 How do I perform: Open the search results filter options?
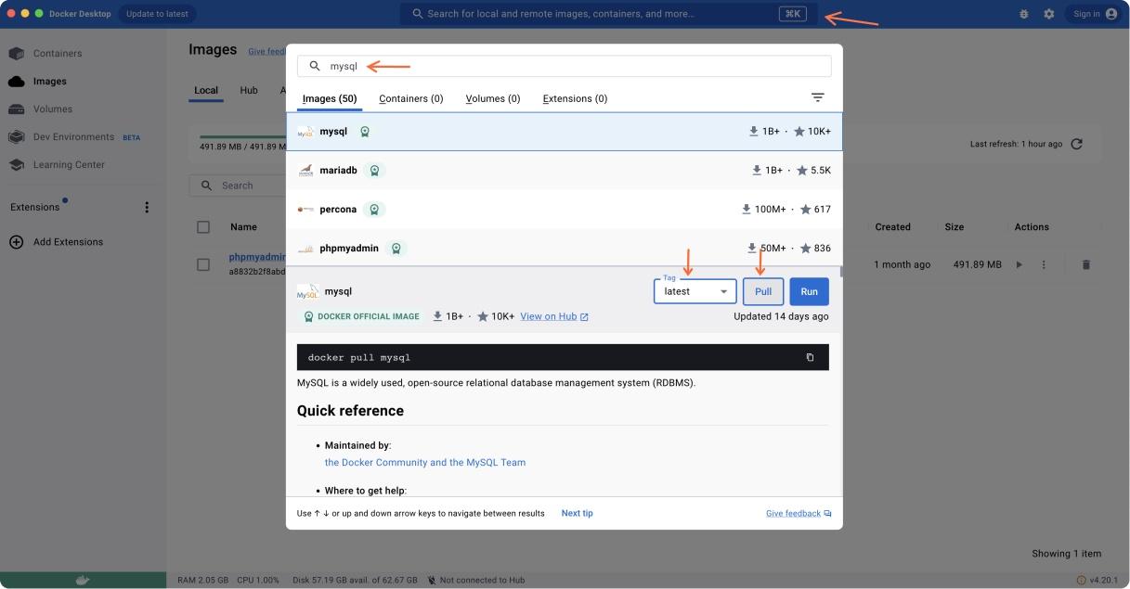pos(816,96)
